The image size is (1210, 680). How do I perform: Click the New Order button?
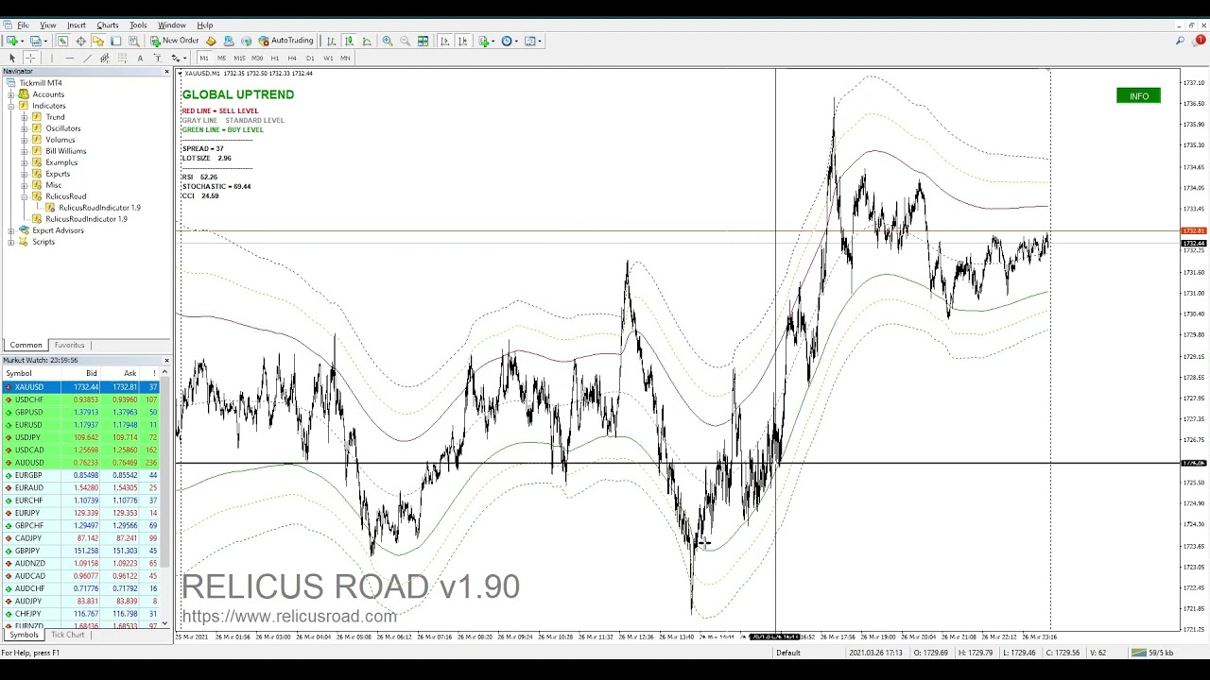pos(174,41)
